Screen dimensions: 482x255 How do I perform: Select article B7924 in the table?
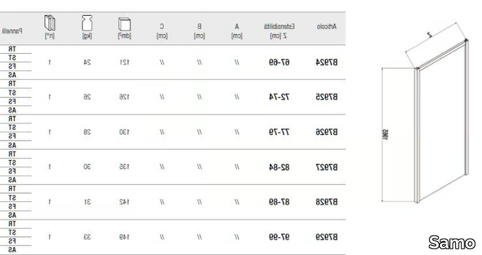326,63
